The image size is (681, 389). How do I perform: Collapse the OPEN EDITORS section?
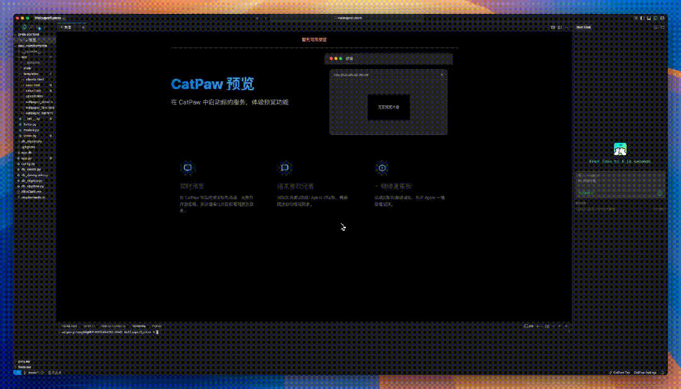[x=16, y=35]
